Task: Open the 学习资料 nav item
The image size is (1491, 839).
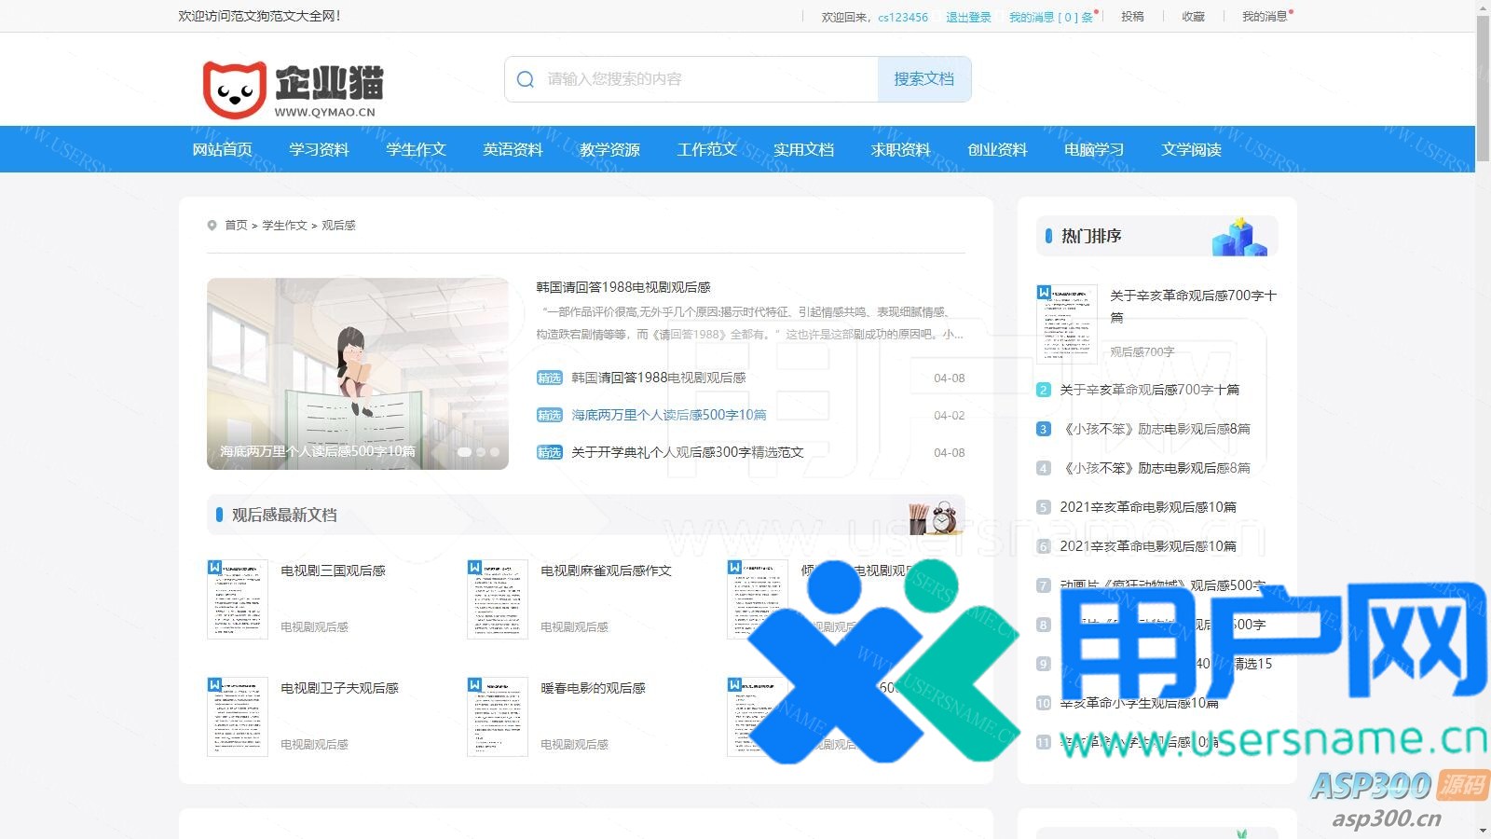Action: tap(319, 149)
